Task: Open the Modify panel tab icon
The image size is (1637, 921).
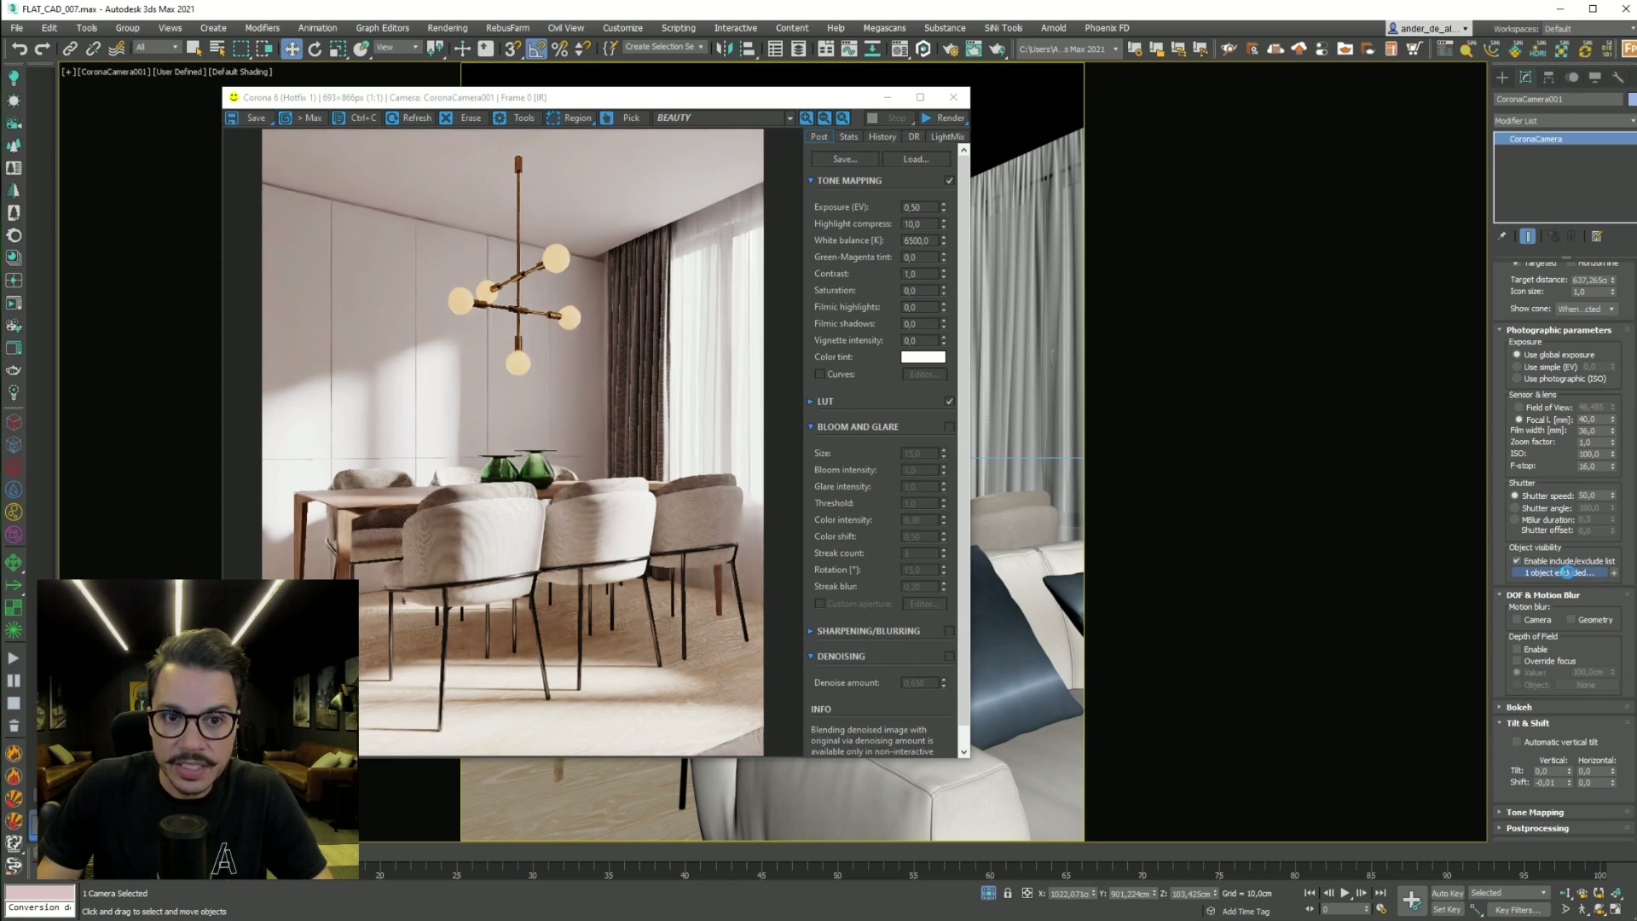Action: point(1525,77)
